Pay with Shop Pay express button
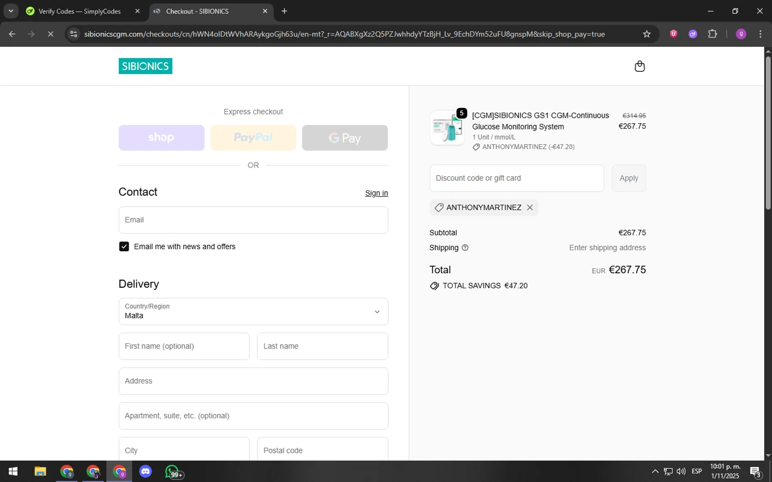This screenshot has height=482, width=772. (161, 138)
